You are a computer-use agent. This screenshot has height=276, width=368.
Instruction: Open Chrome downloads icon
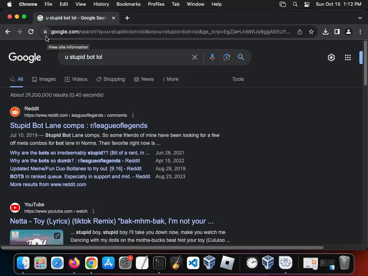[x=326, y=32]
